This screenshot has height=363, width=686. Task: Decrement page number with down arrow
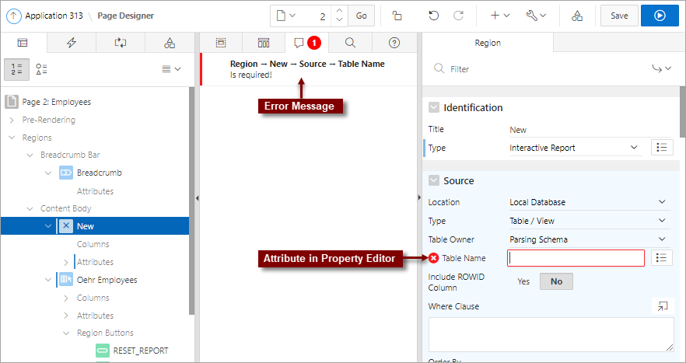[x=339, y=20]
